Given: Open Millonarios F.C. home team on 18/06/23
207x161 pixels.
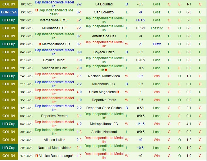Looking at the screenshot, I should [x=53, y=28].
